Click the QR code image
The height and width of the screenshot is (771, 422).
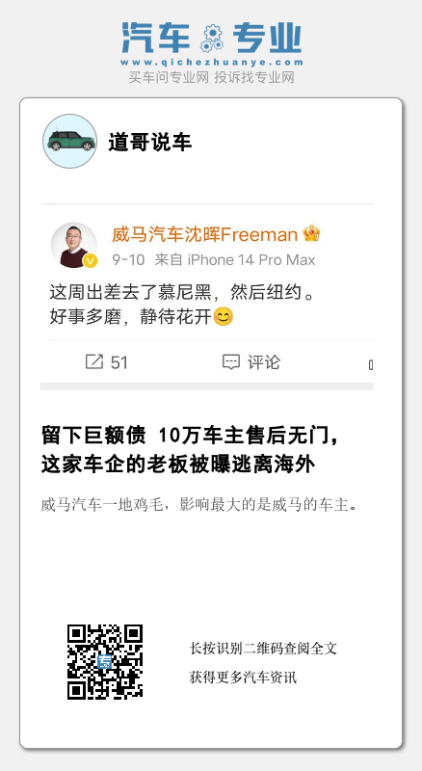[105, 662]
